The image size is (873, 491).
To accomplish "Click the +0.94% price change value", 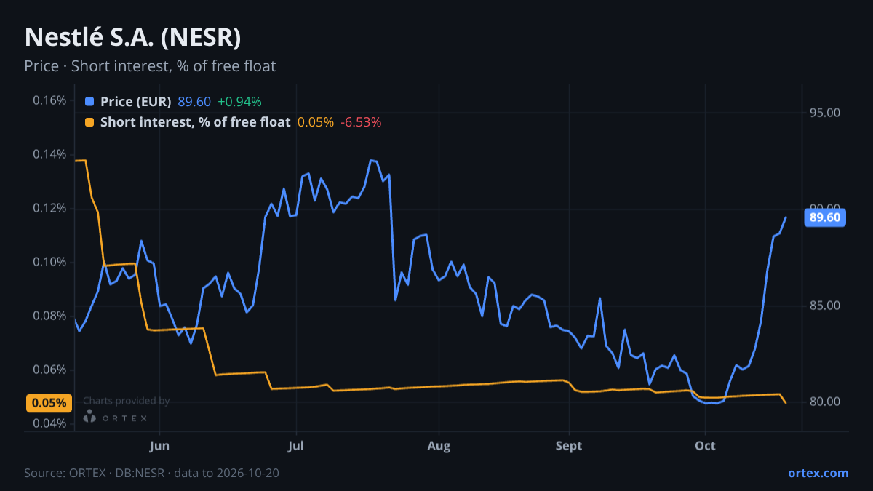I will coord(239,102).
